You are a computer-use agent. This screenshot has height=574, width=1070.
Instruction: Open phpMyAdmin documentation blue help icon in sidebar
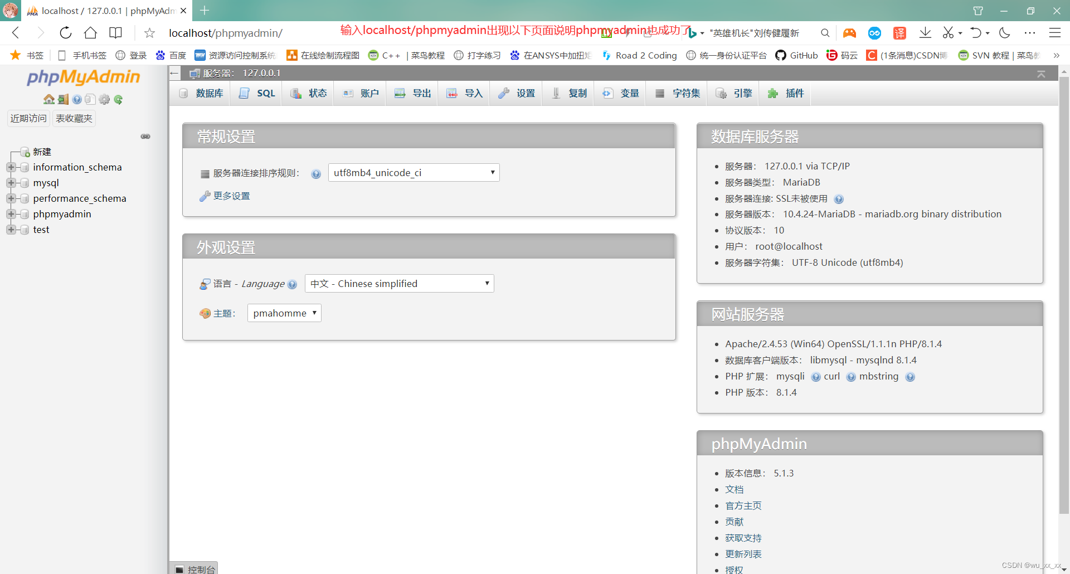77,99
